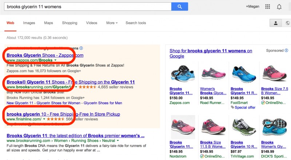Open the Google apps grid icon
291x160 pixels.
(x=267, y=7)
